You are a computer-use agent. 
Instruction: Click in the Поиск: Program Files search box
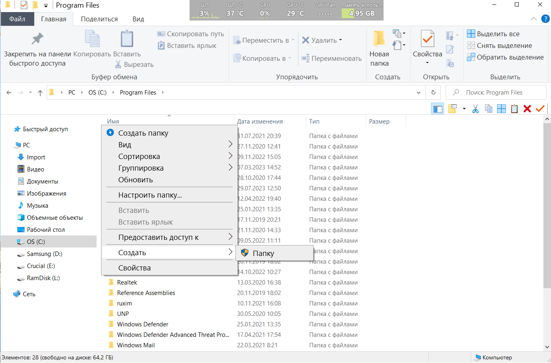[496, 93]
